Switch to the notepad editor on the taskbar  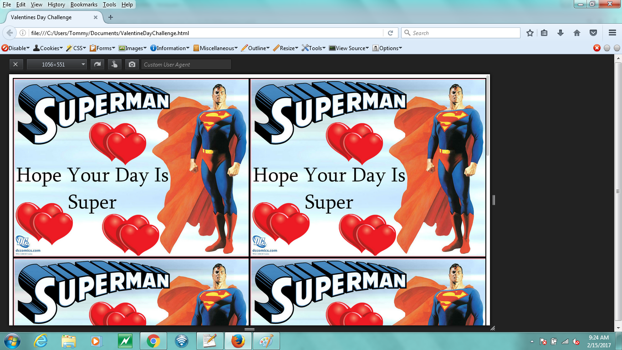[209, 341]
